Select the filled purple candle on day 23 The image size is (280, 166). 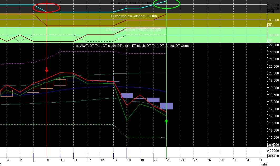pyautogui.click(x=167, y=106)
